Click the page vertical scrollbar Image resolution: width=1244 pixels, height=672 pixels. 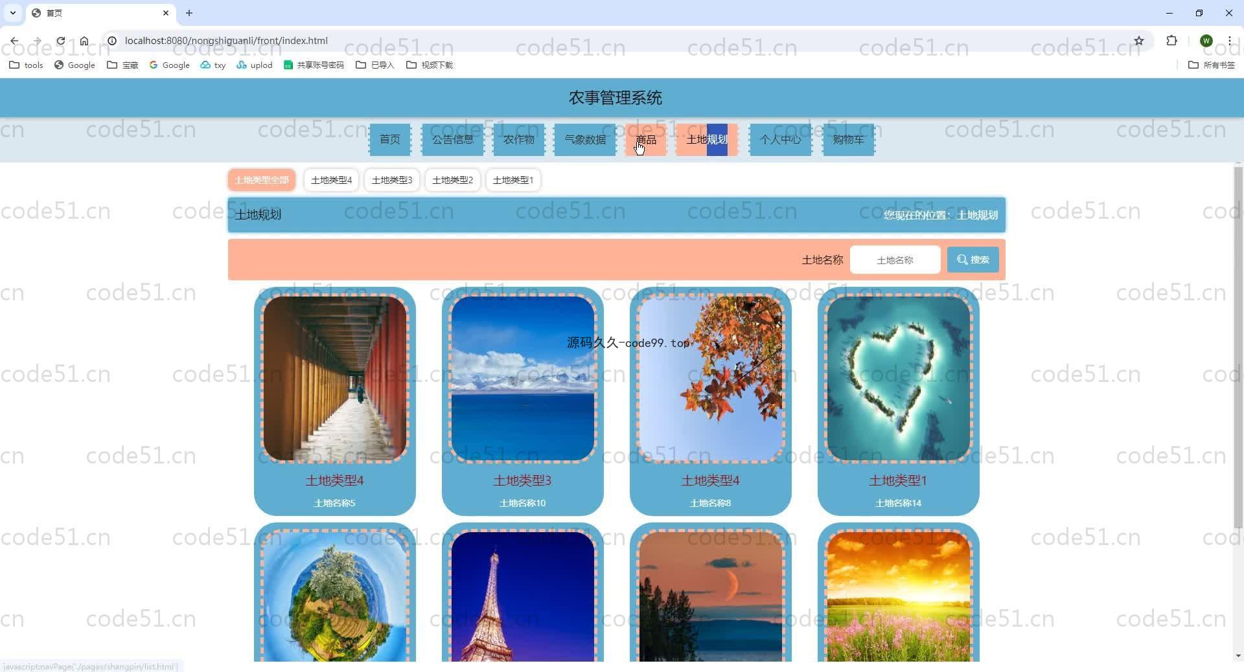1238,346
